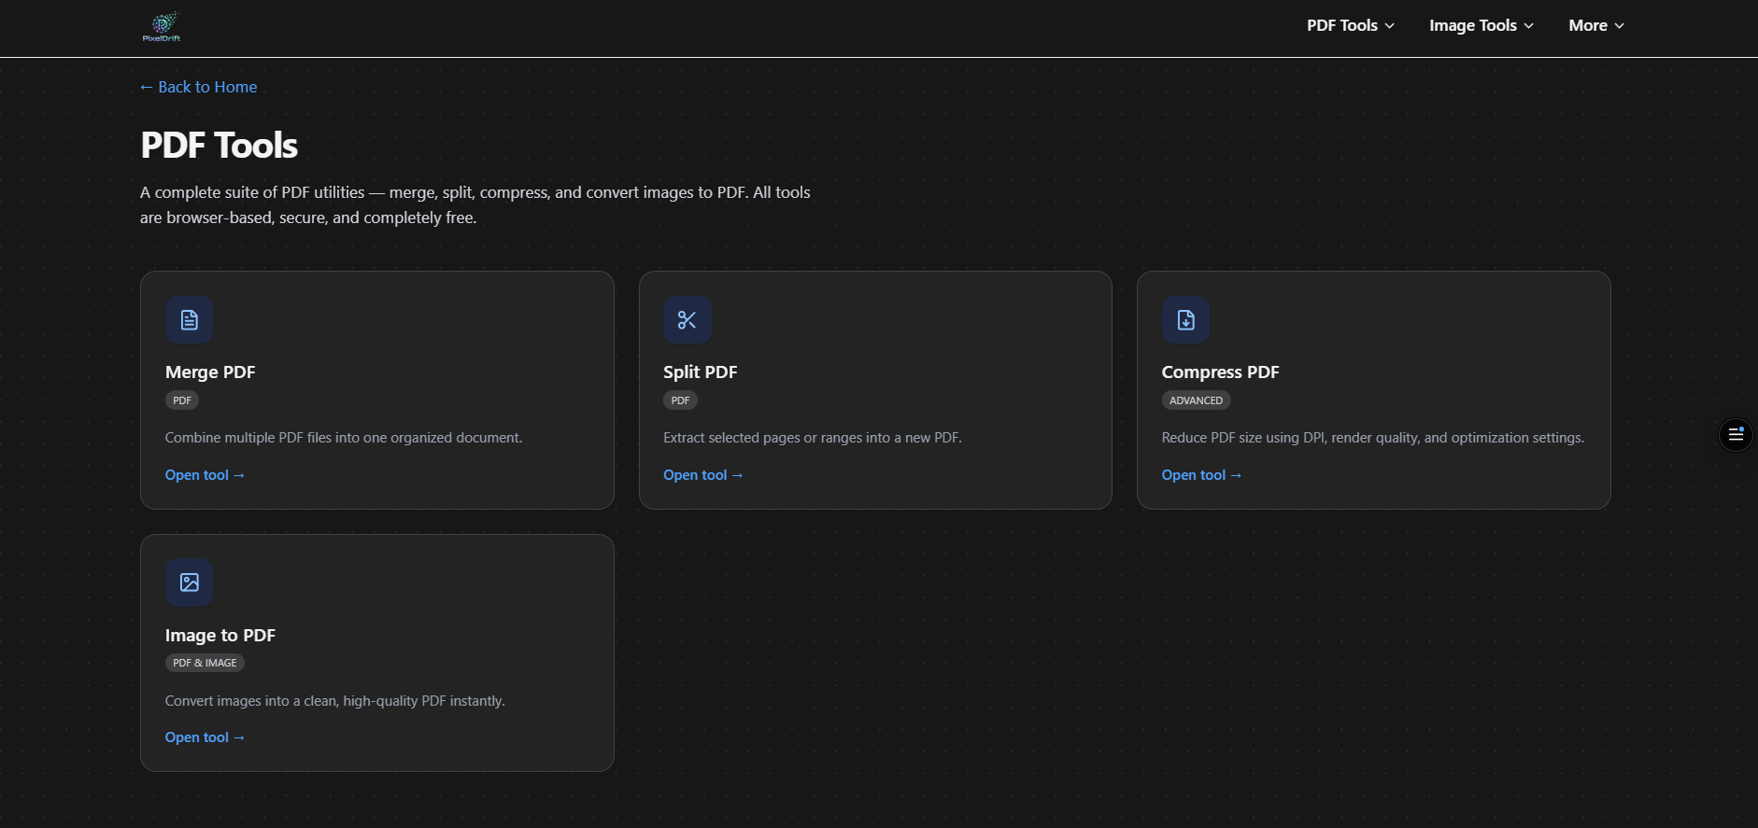The image size is (1758, 828).
Task: Click the Merge PDF card title
Action: tap(210, 372)
